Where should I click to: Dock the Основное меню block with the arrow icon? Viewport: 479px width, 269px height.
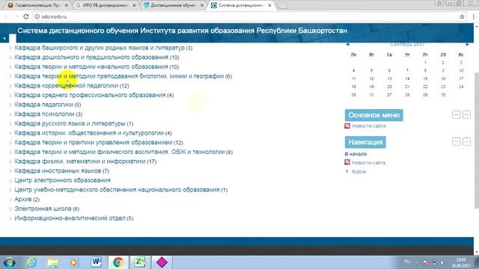point(466,114)
